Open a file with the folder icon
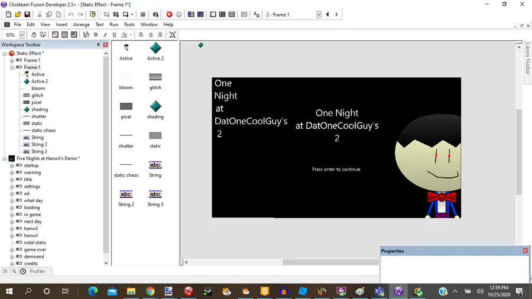The width and height of the screenshot is (532, 299). tap(18, 15)
